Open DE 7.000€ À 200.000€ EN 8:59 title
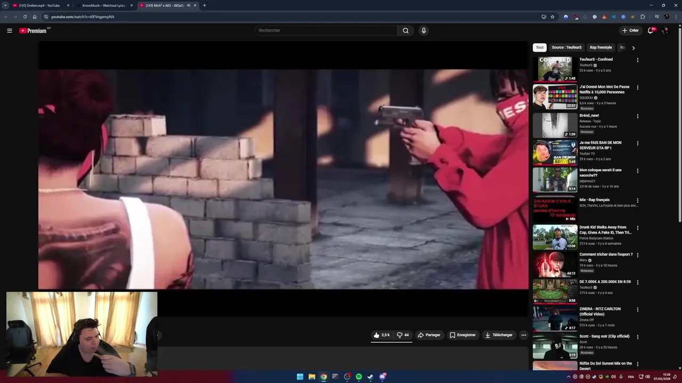This screenshot has height=383, width=682. coord(605,282)
